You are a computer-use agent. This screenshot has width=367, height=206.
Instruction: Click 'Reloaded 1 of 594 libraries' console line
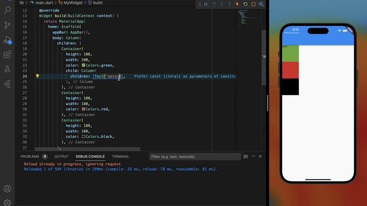coord(121,169)
